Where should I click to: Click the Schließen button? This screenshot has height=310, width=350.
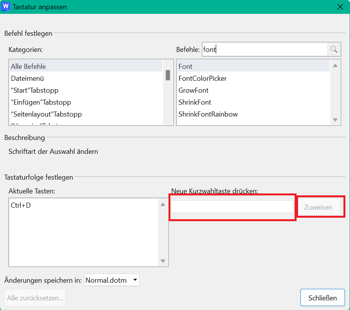(322, 298)
